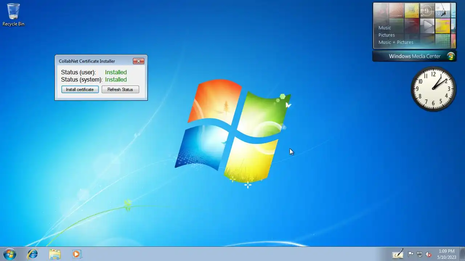465x261 pixels.
Task: Select Pictures in the Media Center gadget
Action: coord(387,35)
